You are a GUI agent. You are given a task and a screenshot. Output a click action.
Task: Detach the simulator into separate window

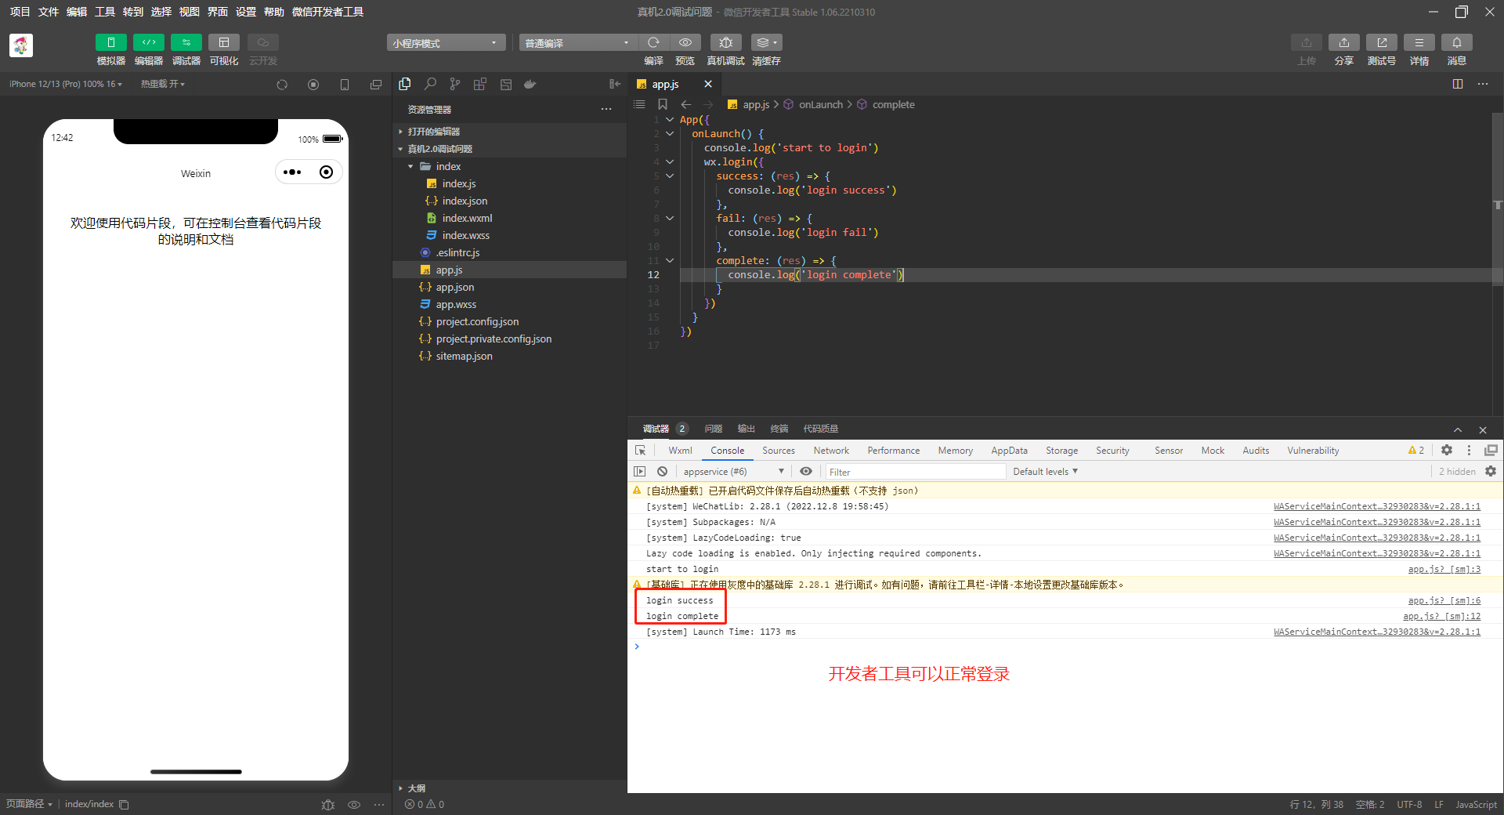click(x=376, y=85)
